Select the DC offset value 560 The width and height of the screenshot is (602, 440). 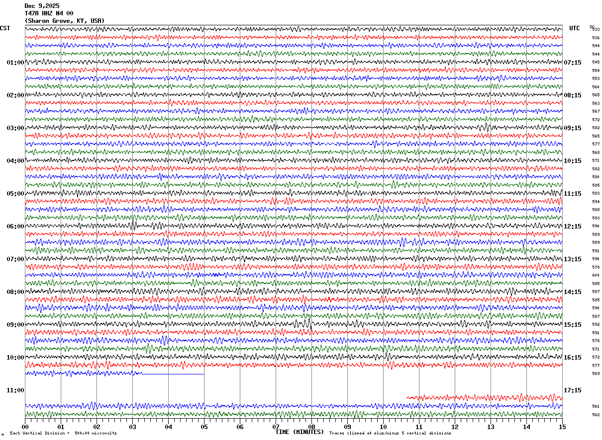(596, 87)
